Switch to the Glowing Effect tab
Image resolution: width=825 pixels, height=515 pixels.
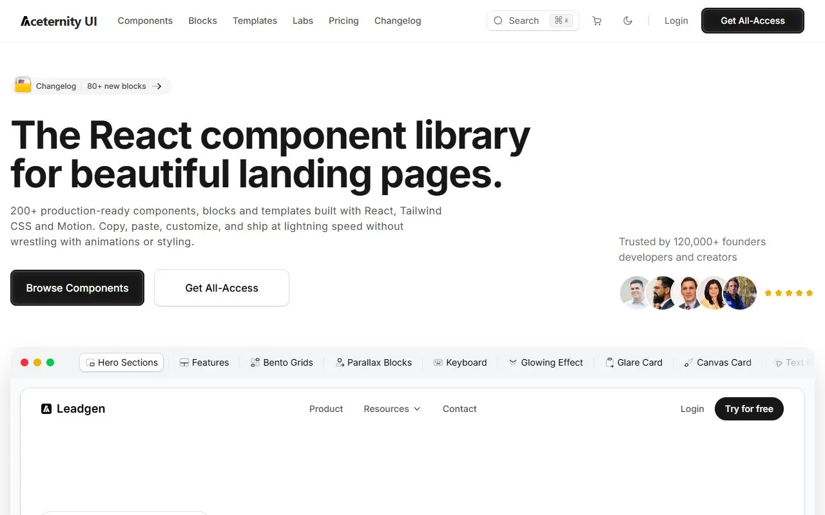tap(546, 362)
